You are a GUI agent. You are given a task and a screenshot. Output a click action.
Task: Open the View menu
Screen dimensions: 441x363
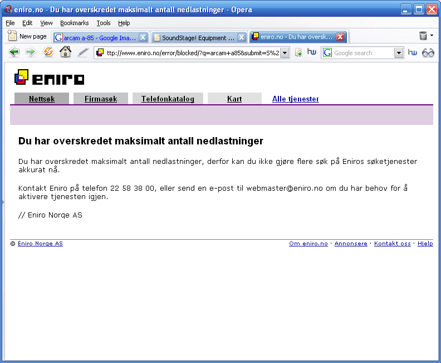click(46, 23)
